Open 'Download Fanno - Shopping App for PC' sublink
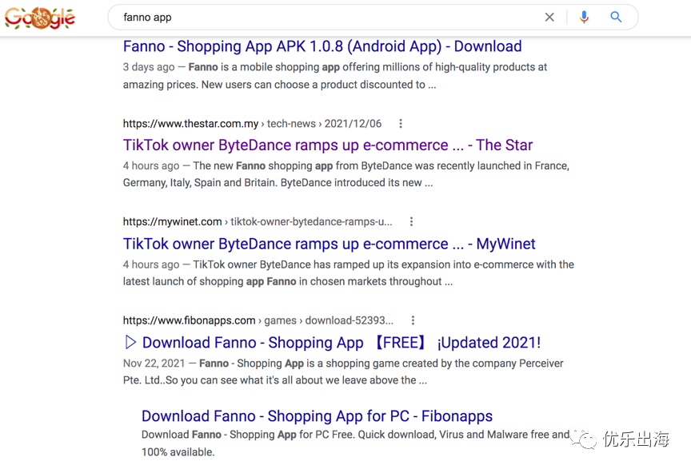691x469 pixels. (317, 415)
